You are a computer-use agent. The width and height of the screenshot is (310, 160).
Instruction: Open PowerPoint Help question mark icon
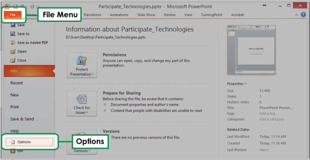coord(303,15)
